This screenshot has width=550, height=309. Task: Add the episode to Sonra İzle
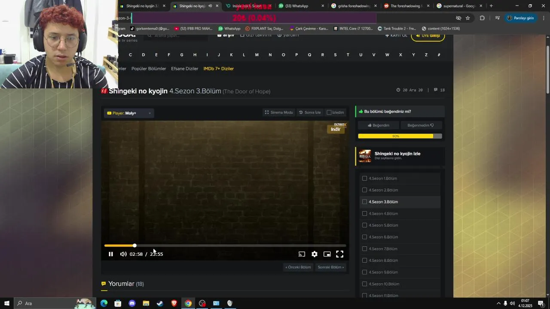310,112
